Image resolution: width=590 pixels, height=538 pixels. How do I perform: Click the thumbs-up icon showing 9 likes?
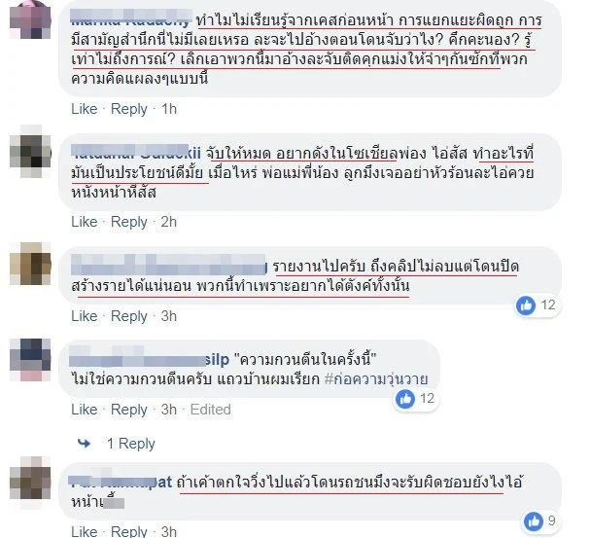coord(534,521)
